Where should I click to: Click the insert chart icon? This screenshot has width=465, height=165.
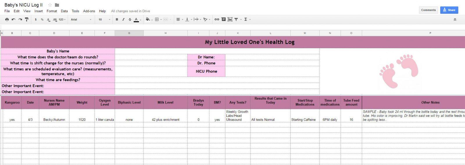tap(230, 19)
